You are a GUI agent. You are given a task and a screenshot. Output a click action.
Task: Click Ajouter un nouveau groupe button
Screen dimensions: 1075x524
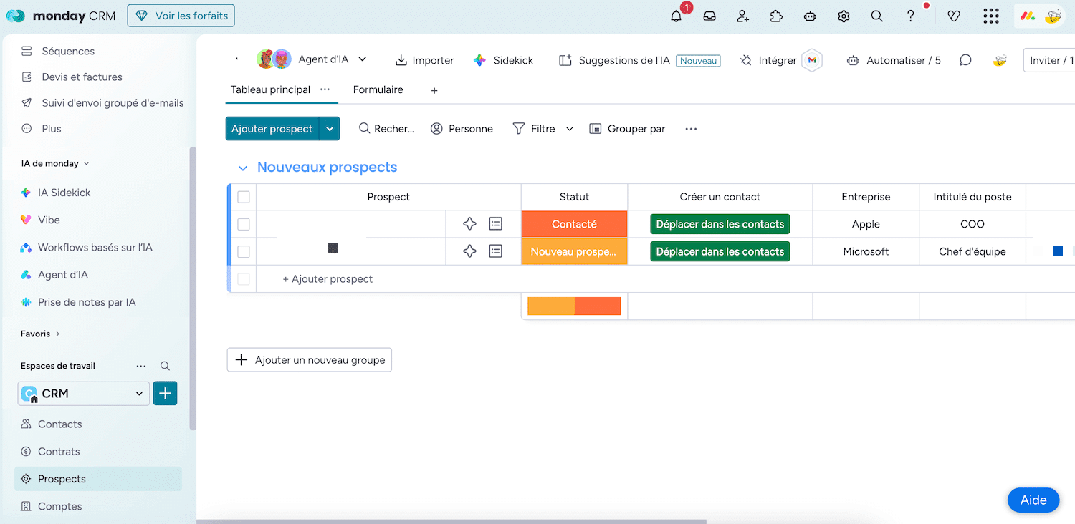click(x=310, y=359)
